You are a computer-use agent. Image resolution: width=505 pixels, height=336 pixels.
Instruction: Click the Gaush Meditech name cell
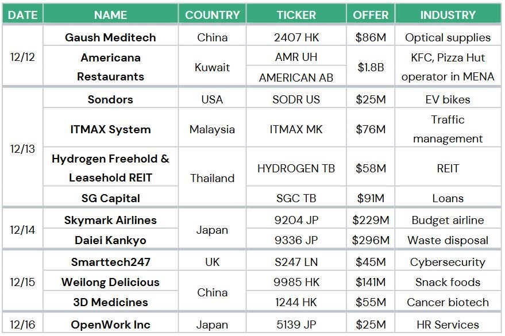[110, 37]
